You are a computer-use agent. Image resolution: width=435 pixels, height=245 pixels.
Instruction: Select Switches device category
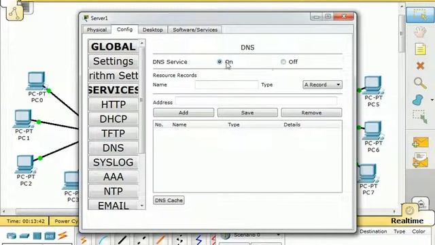(24, 236)
